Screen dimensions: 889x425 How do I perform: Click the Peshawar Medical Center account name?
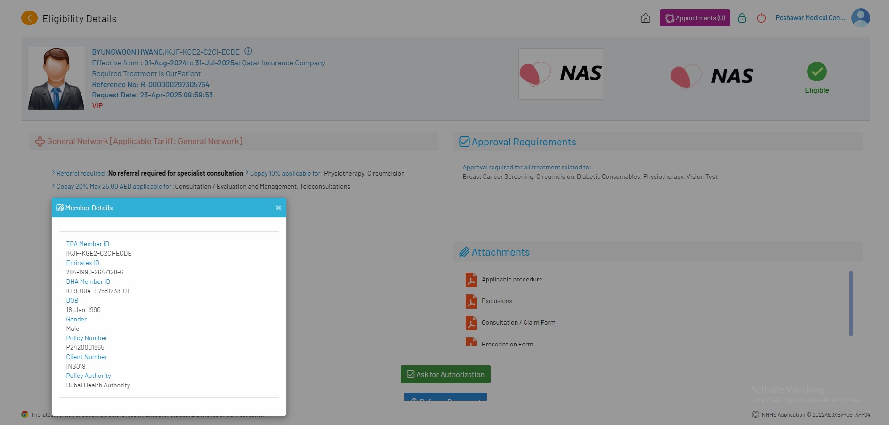[x=810, y=18]
